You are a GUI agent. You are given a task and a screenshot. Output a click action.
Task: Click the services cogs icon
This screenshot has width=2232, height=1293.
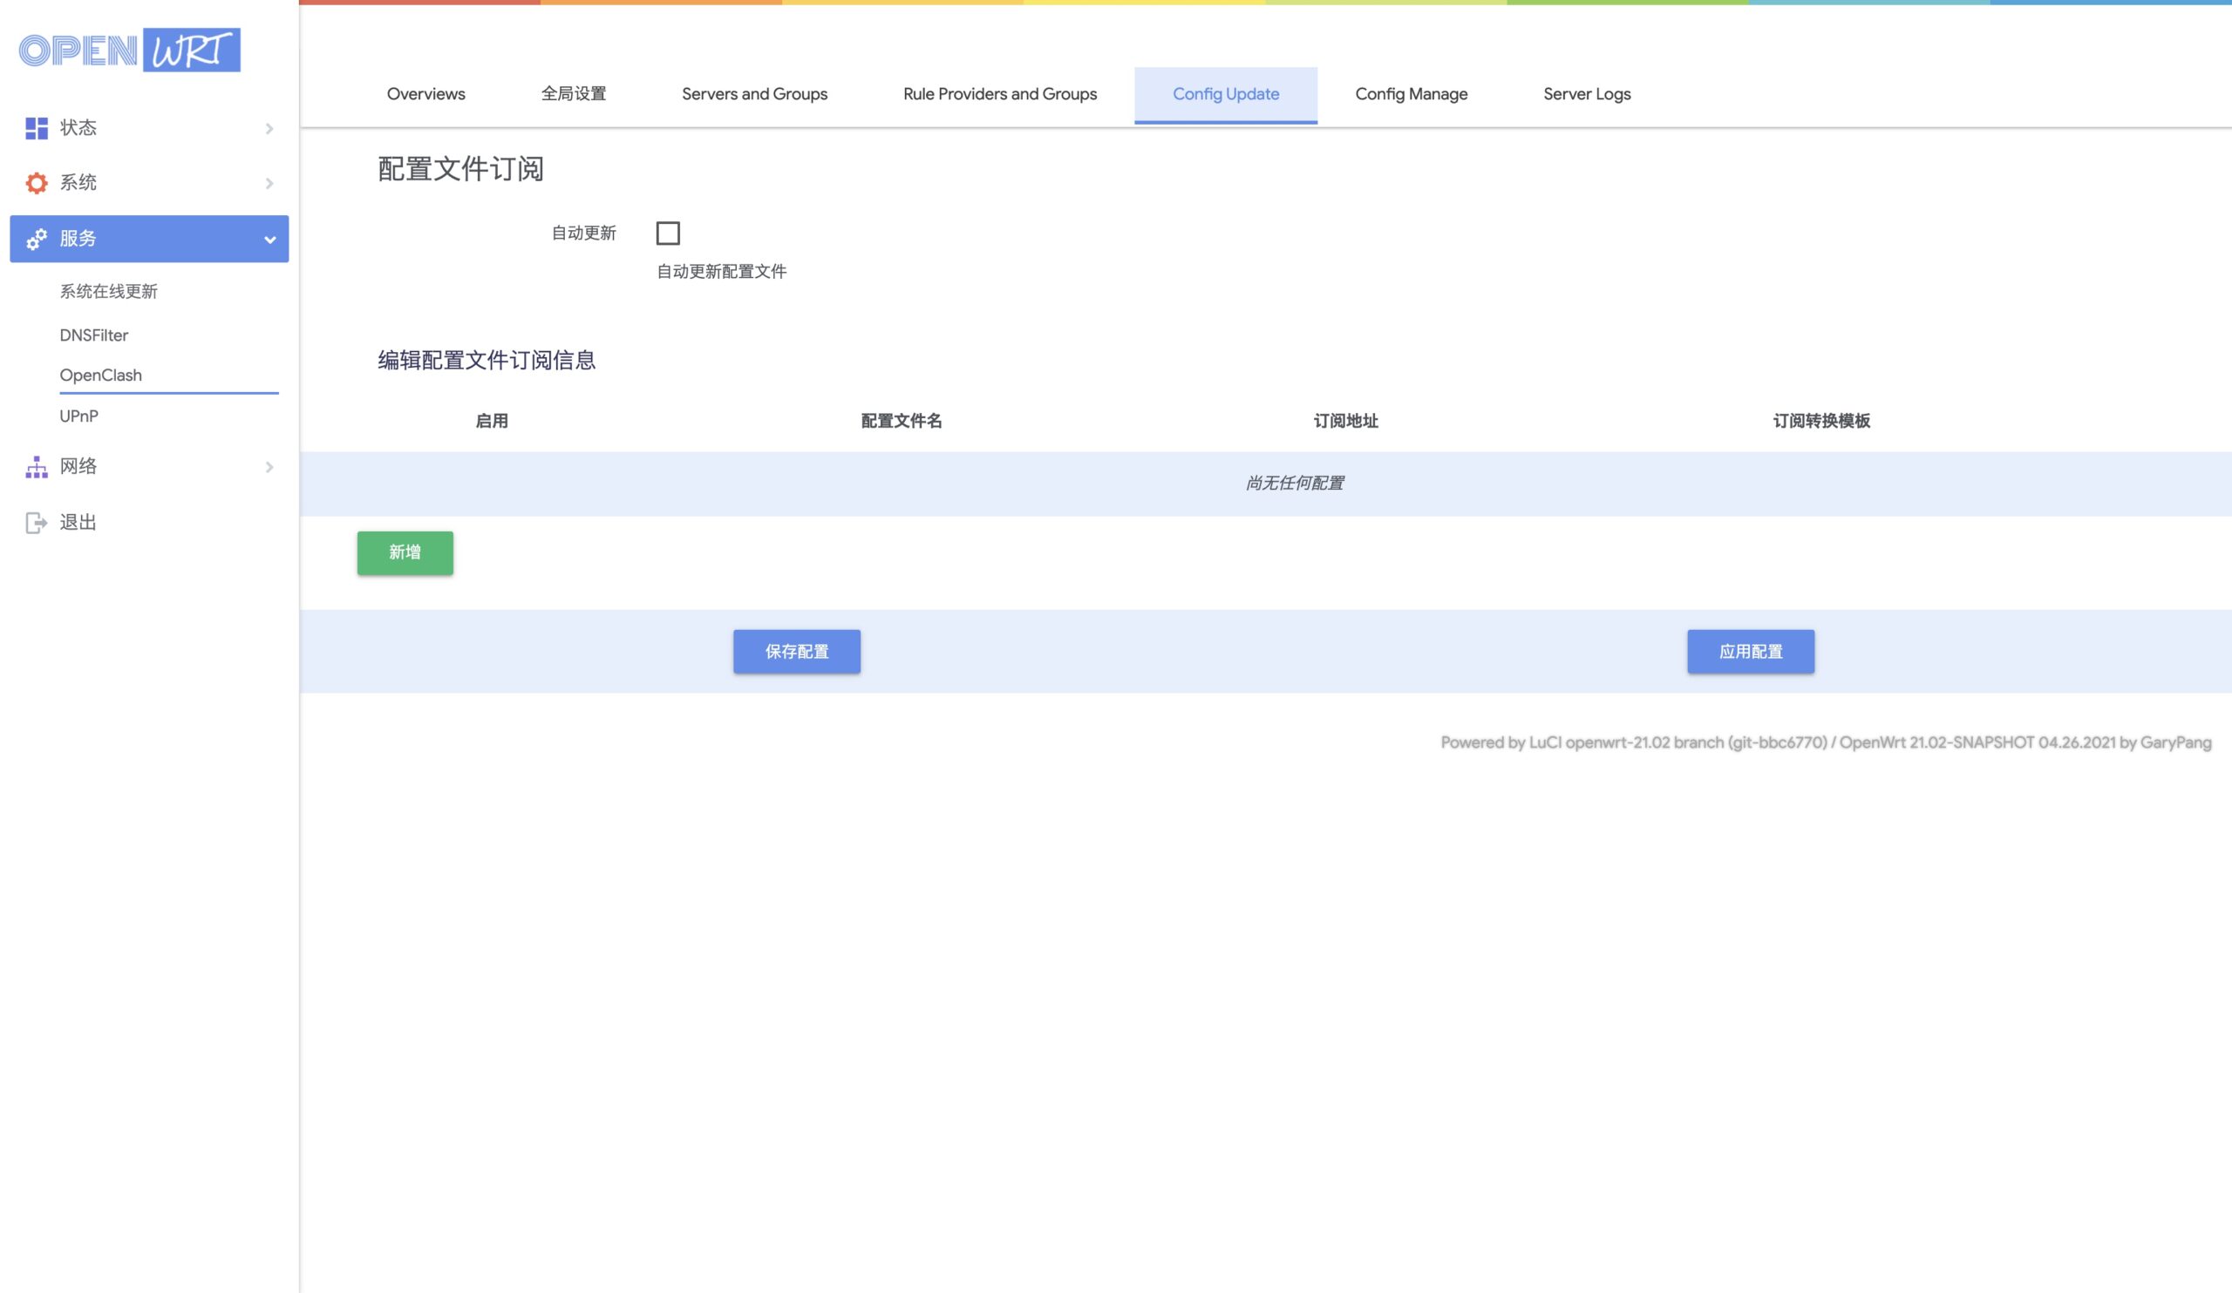(37, 239)
